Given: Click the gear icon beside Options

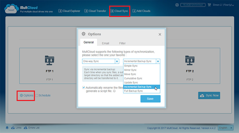Looking at the screenshot, I should coord(21,95).
